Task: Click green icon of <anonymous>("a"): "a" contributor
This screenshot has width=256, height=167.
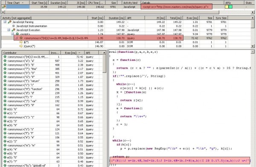Action: tap(5, 61)
